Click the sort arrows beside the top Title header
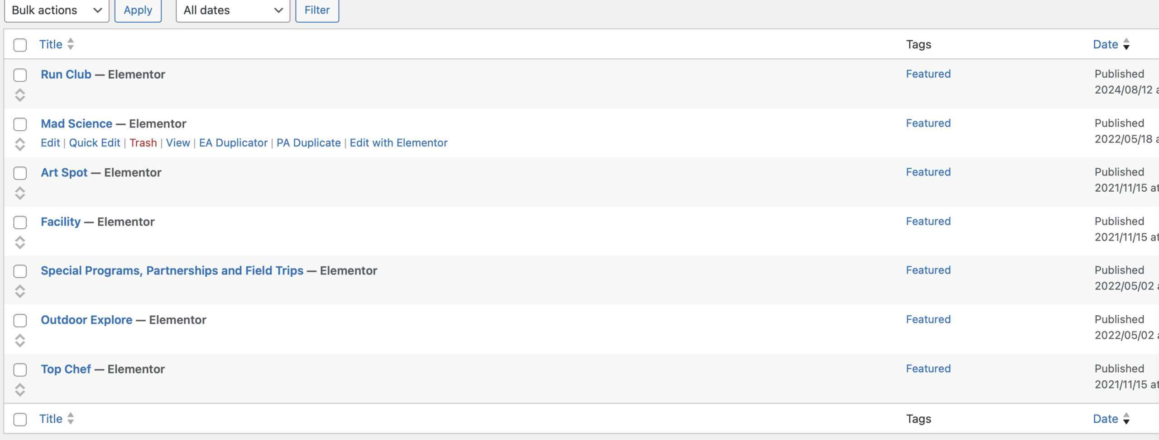 (71, 44)
